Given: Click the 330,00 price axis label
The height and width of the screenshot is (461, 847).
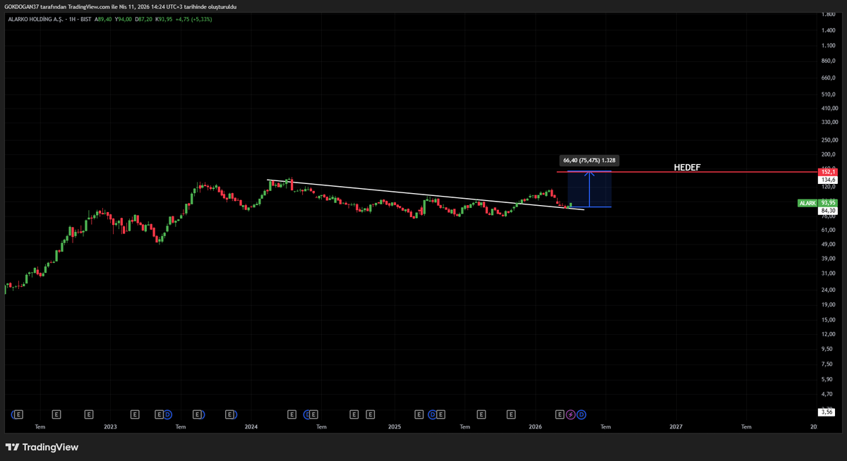Looking at the screenshot, I should coord(829,123).
